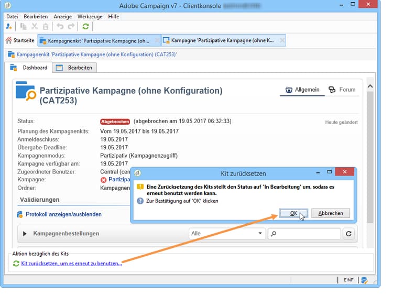Switch to the Startseite tab
This screenshot has width=393, height=295.
20,40
